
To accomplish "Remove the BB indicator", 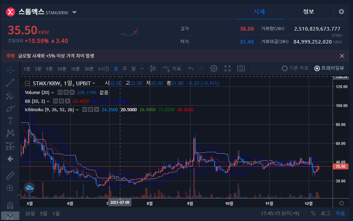I will (68, 101).
